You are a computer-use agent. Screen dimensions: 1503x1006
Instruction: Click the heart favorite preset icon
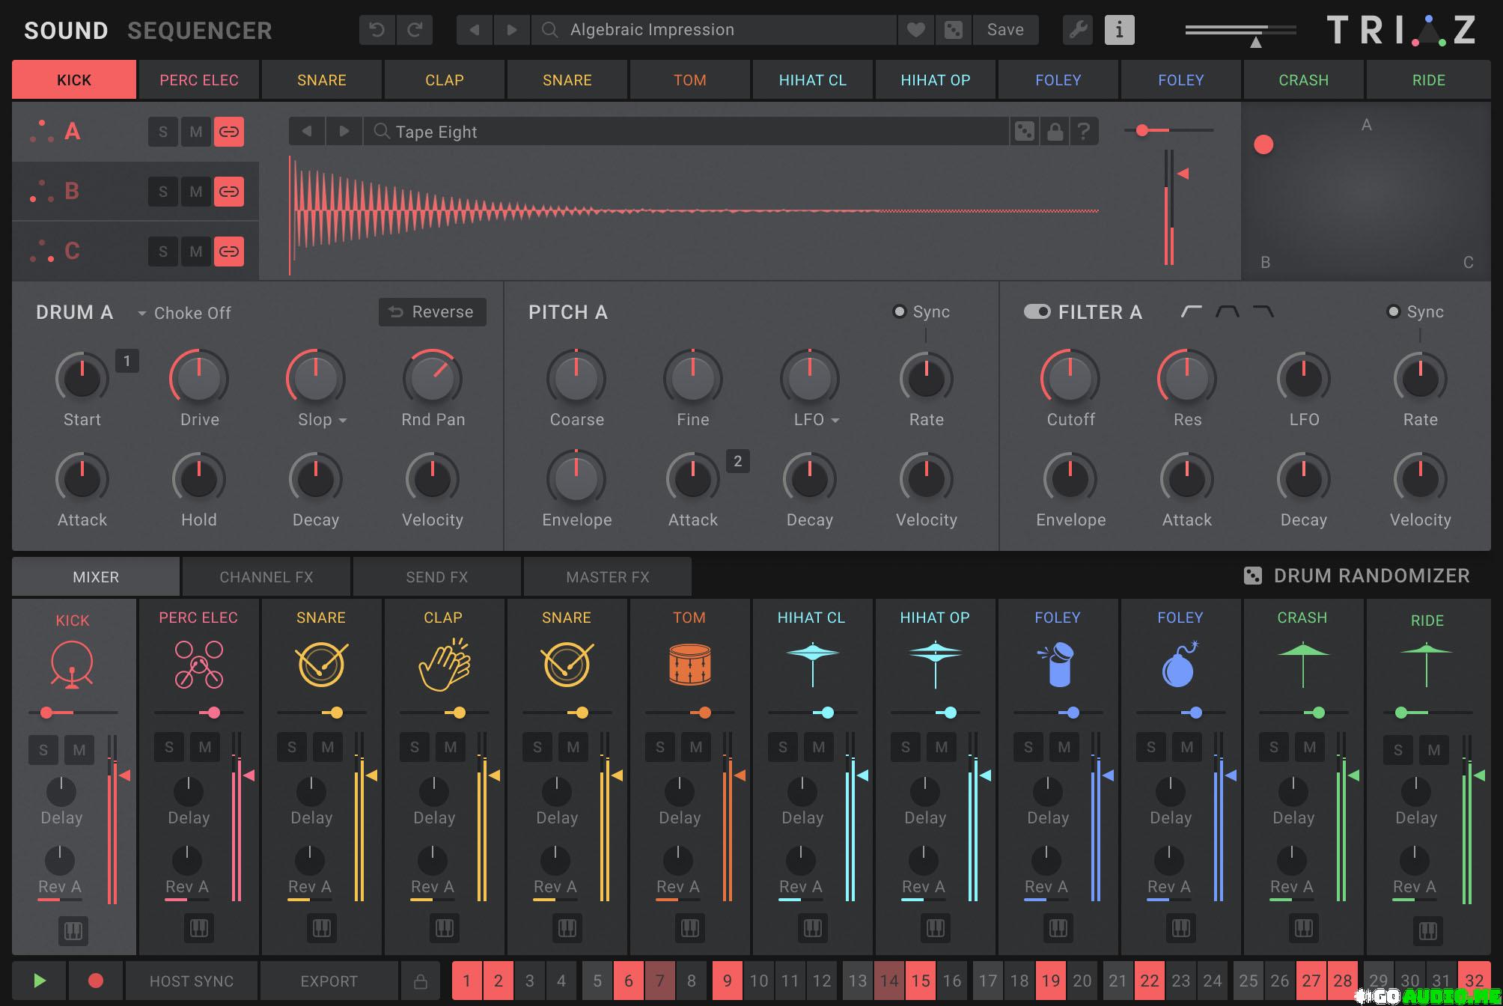pos(915,30)
